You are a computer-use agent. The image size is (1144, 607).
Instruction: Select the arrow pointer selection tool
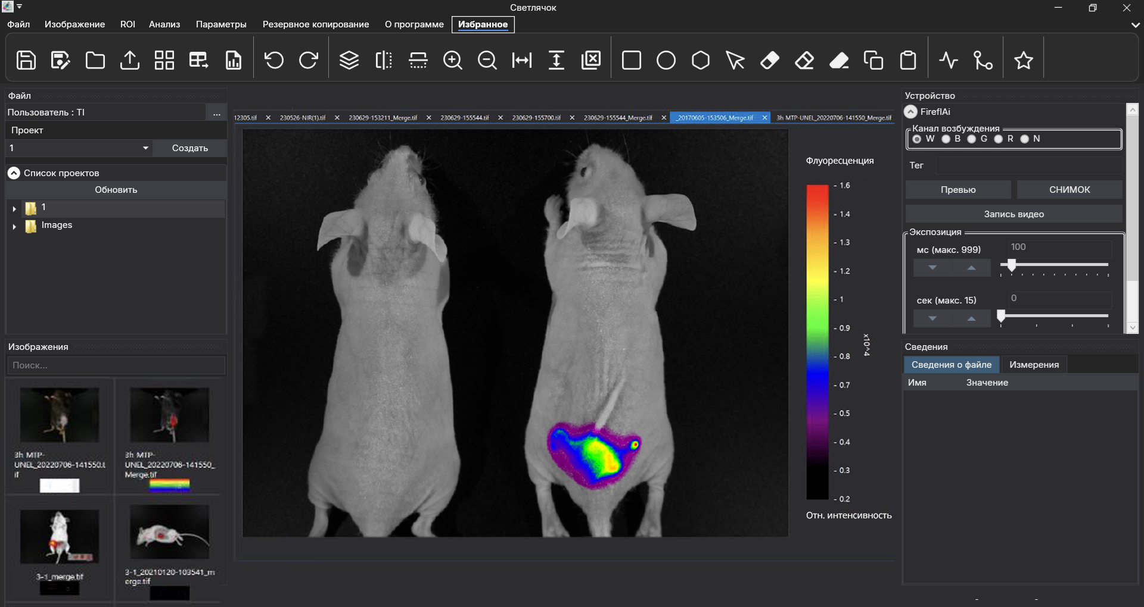(x=735, y=60)
